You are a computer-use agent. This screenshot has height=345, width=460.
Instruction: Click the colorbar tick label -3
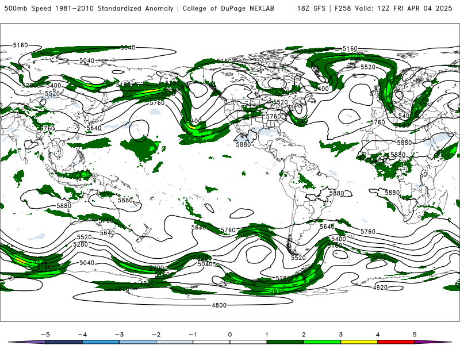point(119,335)
